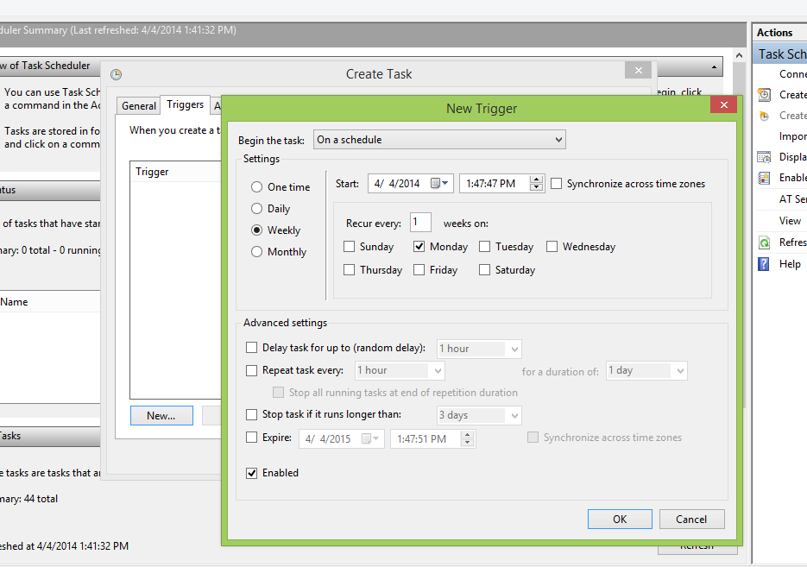Select the Monthly radio button
Image resolution: width=807 pixels, height=567 pixels.
pos(256,252)
